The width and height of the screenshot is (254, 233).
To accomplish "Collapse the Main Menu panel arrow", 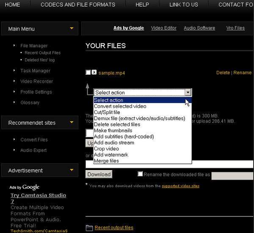I will (x=72, y=28).
